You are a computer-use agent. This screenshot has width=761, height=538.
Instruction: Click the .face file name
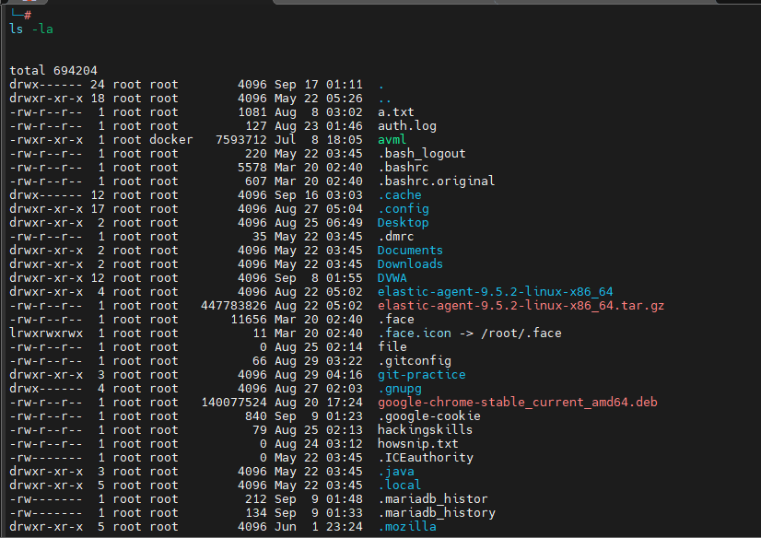[395, 320]
